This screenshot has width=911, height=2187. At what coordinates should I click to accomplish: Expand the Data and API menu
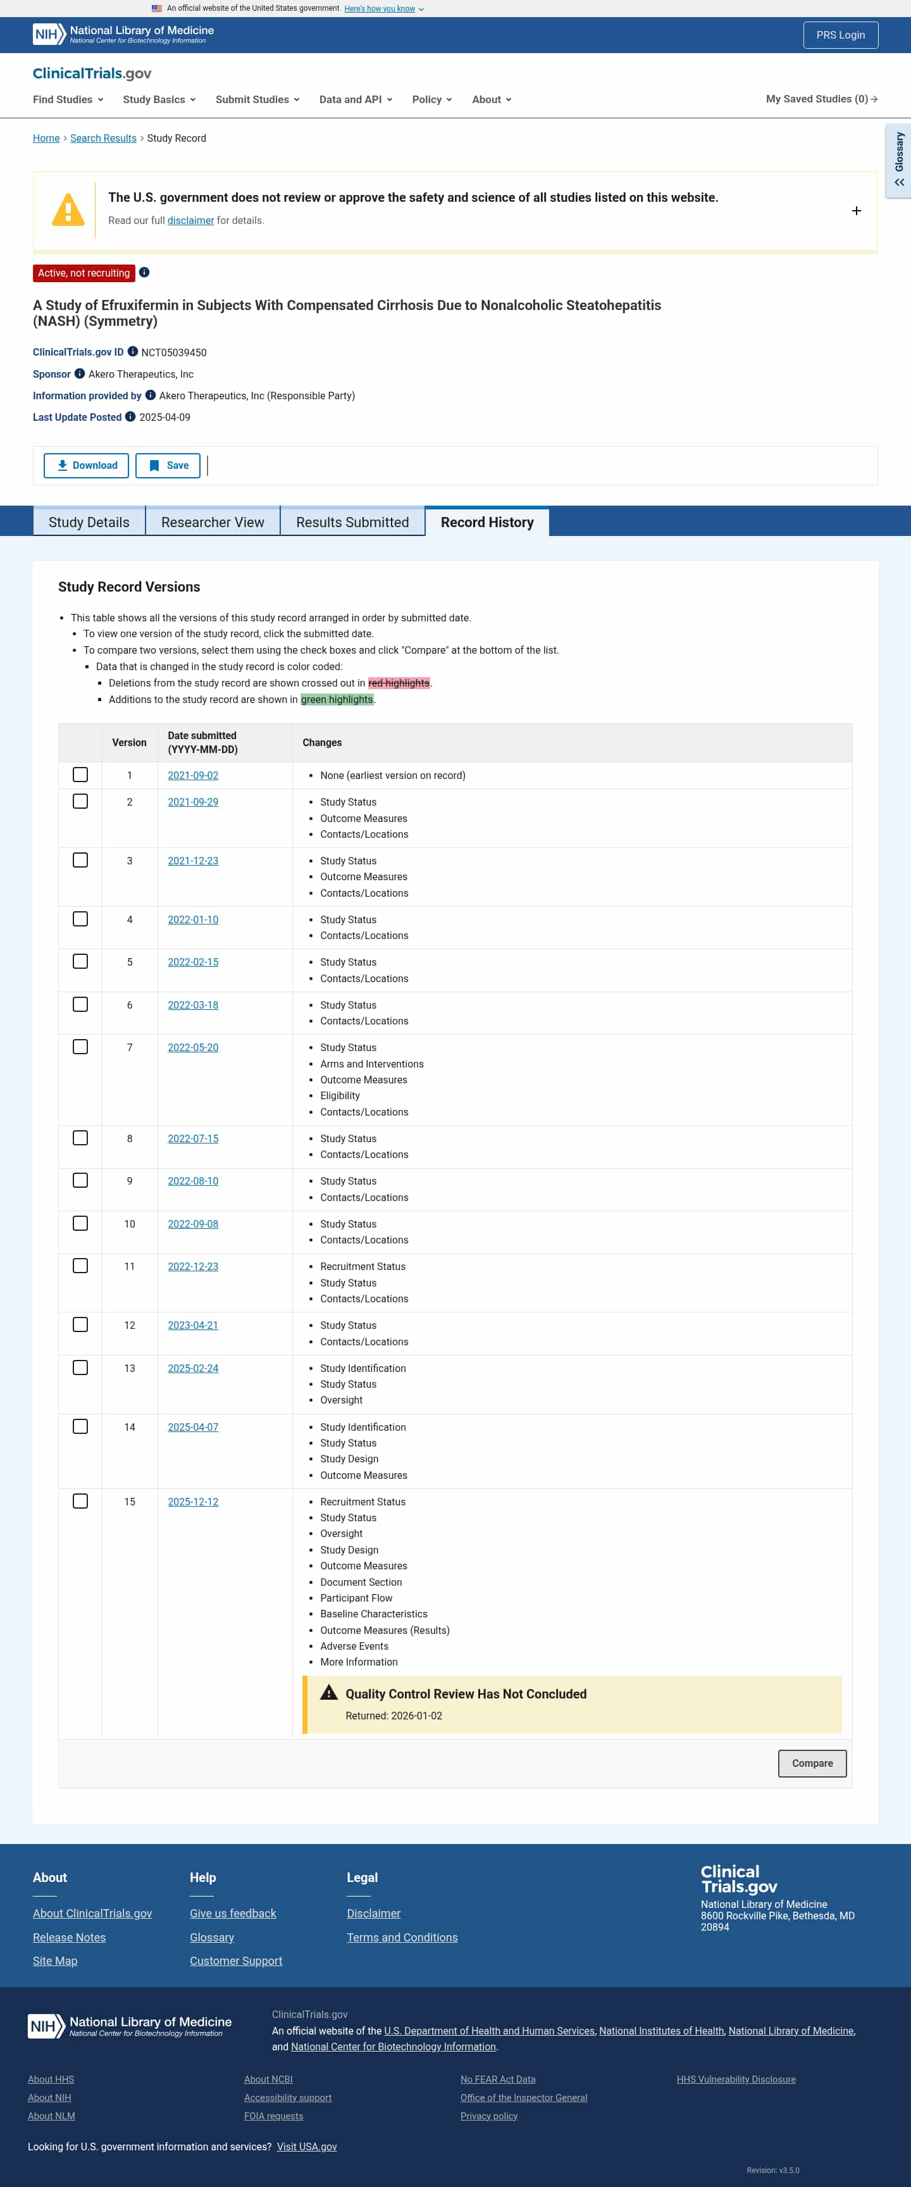point(356,99)
